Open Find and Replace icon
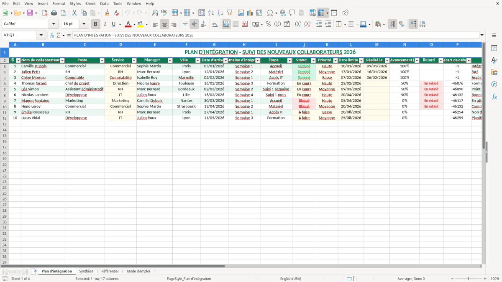 pos(155,13)
